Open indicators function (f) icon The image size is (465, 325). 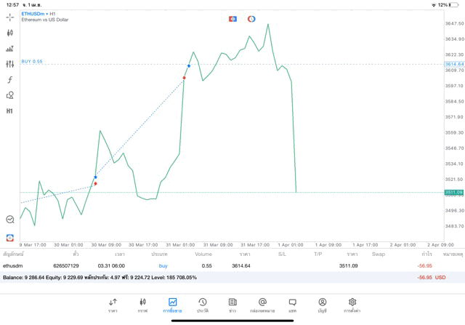[9, 79]
